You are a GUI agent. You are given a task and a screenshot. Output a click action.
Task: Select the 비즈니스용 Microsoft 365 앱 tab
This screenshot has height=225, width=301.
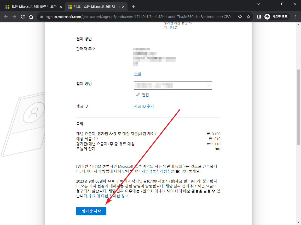tap(94, 7)
